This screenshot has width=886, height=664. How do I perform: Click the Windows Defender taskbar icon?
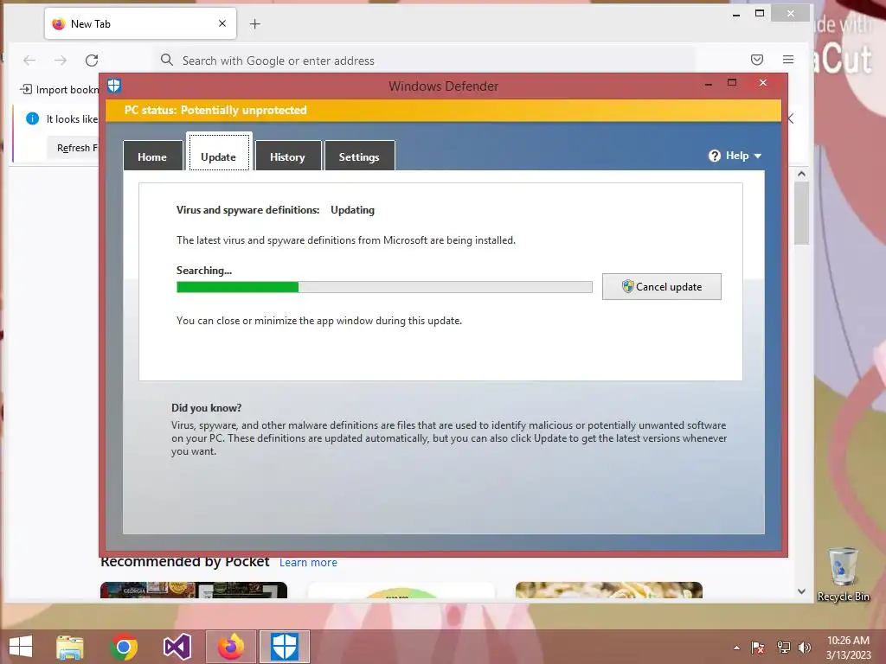pos(284,647)
